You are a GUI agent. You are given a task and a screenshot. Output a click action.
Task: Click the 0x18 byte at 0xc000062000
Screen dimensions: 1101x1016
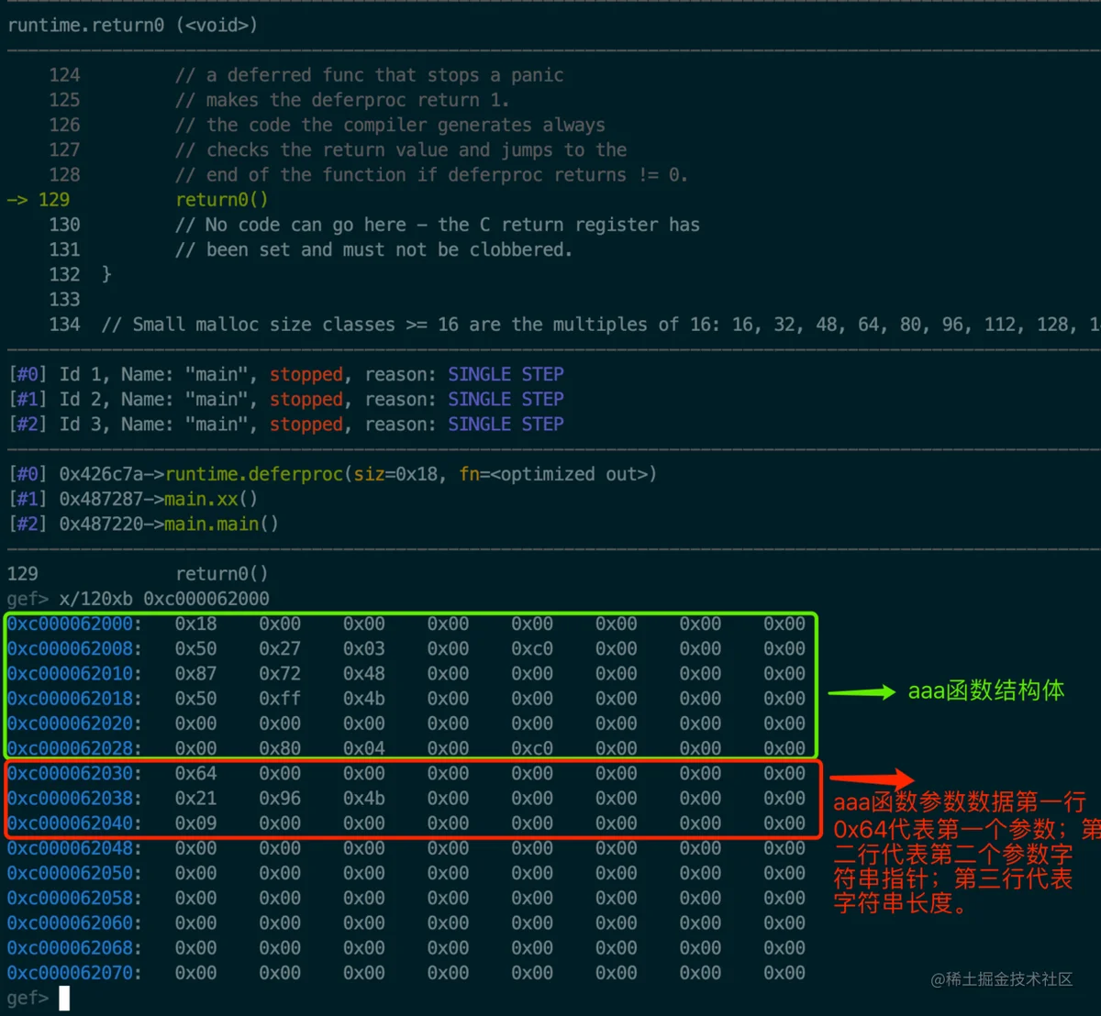pyautogui.click(x=196, y=624)
